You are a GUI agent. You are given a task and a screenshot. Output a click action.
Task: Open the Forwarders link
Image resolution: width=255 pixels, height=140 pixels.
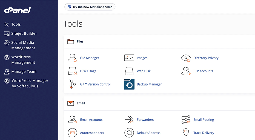click(145, 120)
